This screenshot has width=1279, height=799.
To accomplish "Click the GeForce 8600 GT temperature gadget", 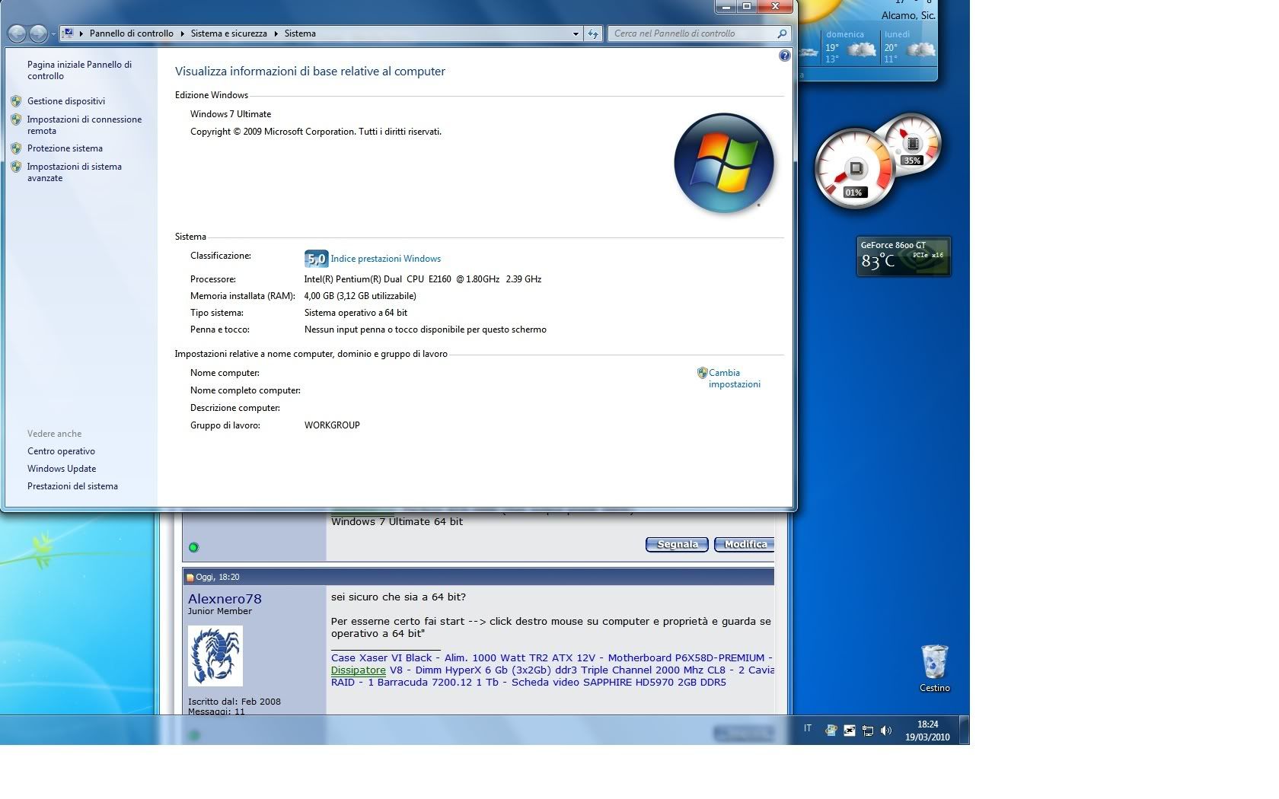I will 903,256.
